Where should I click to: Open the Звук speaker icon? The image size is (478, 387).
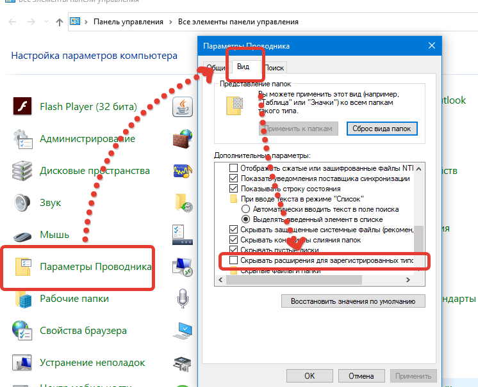(x=22, y=203)
